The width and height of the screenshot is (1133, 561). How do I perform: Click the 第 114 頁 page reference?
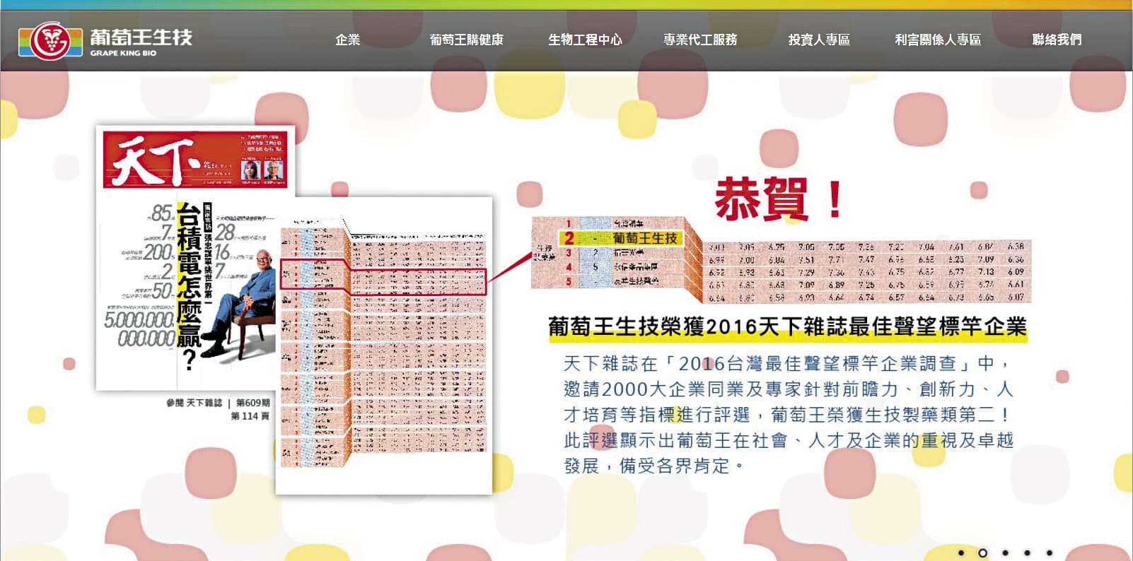[250, 416]
